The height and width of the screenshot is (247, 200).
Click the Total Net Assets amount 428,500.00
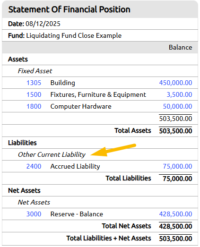pos(175,226)
